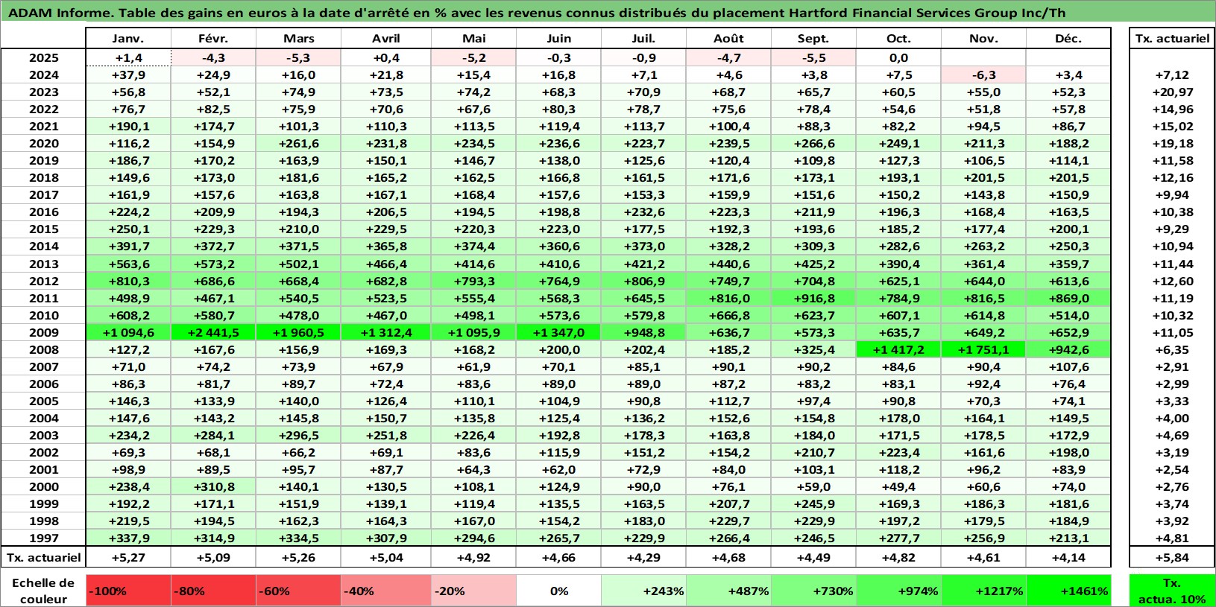Click the Août column header

click(728, 39)
